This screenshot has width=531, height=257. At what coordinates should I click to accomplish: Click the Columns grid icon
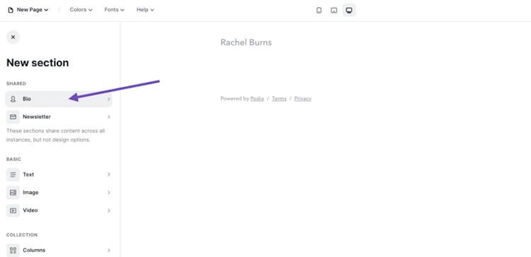(x=13, y=250)
